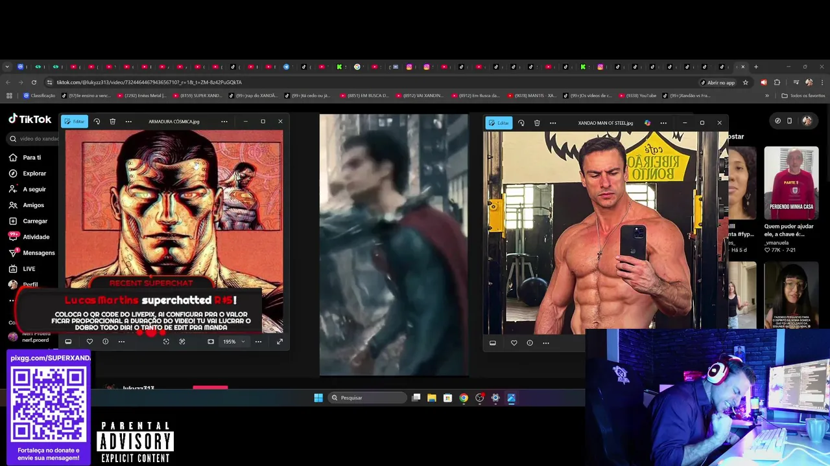Go to TikTok 'A seguir' section
This screenshot has width=830, height=466.
[27, 189]
